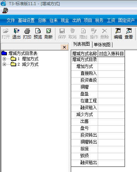Click the Open (打开) toolbar icon
The width and height of the screenshot is (137, 172).
pos(6,34)
